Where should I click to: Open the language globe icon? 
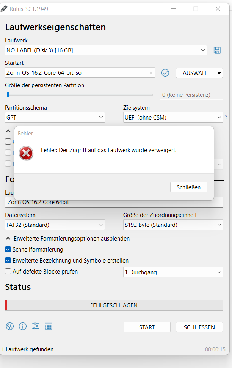10,326
